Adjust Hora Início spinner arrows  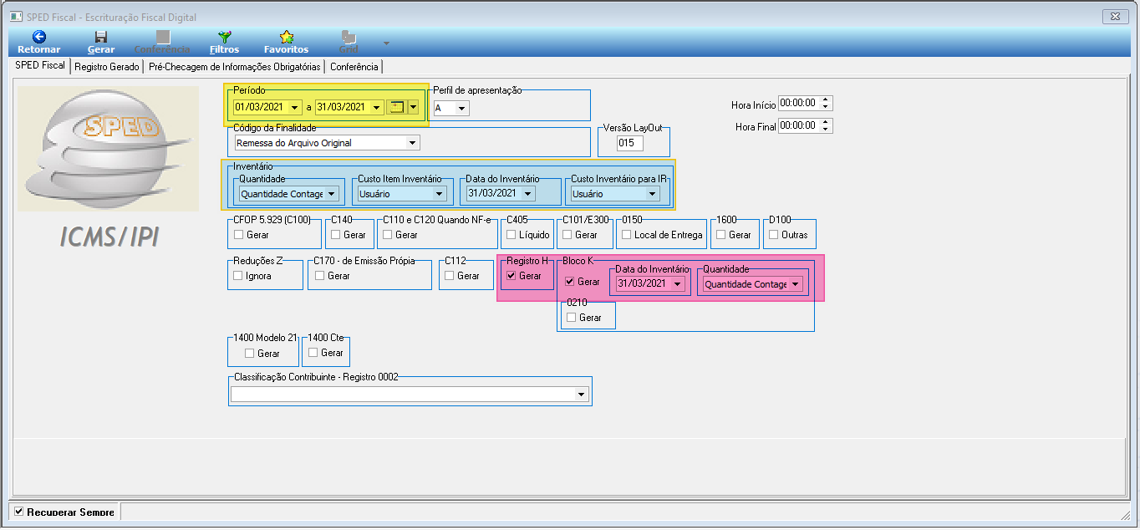tap(826, 104)
